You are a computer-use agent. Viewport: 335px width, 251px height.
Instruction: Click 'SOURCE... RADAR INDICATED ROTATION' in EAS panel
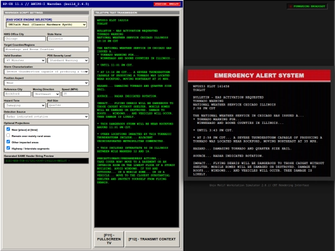point(228,156)
